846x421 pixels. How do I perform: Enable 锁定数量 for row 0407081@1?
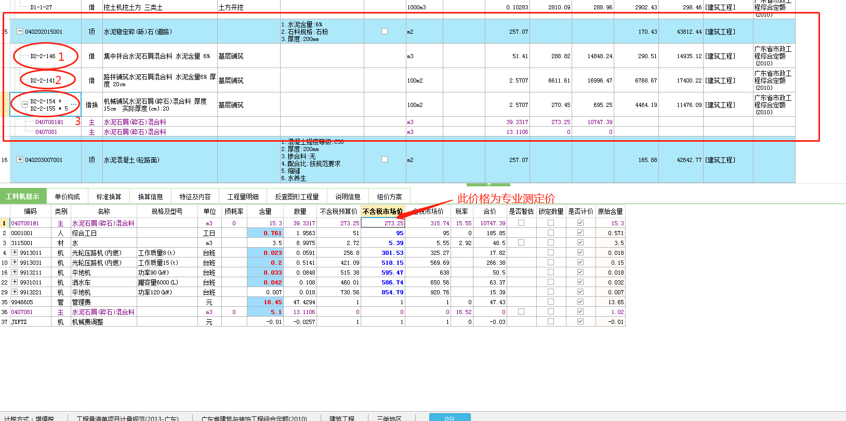[x=551, y=223]
